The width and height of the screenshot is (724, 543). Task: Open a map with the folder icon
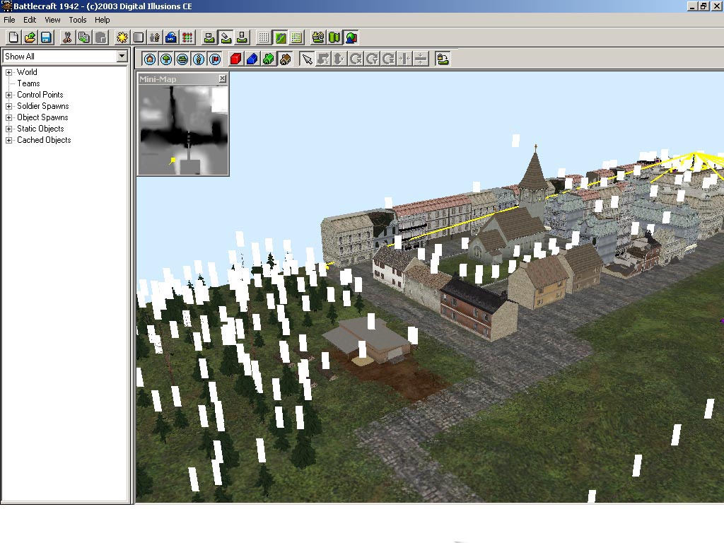30,37
